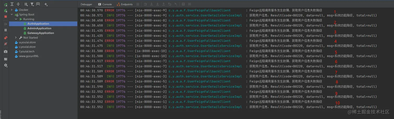This screenshot has width=394, height=119.
Task: Click the ERROR level at 00:46:30.658
Action: [109, 21]
